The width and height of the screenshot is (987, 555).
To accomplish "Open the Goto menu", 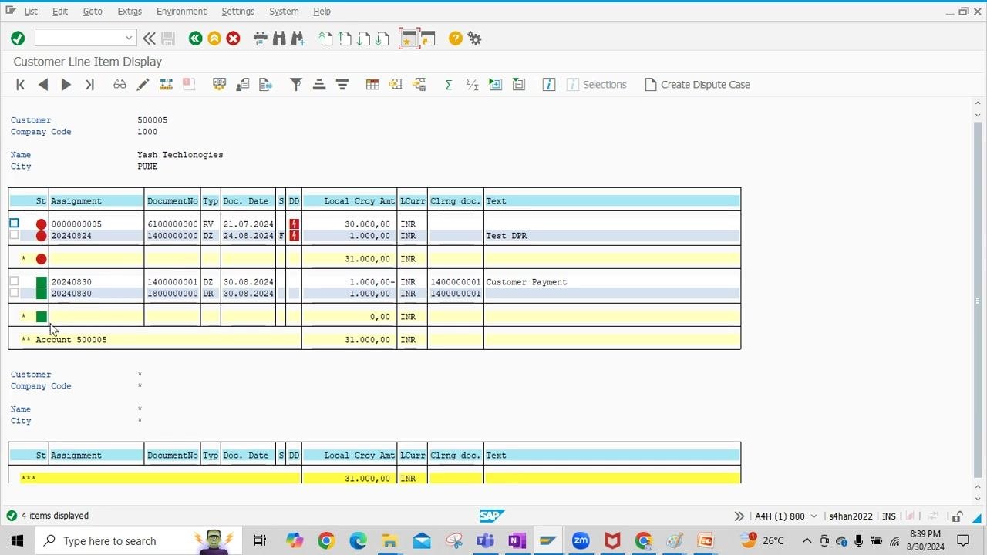I will coord(93,12).
